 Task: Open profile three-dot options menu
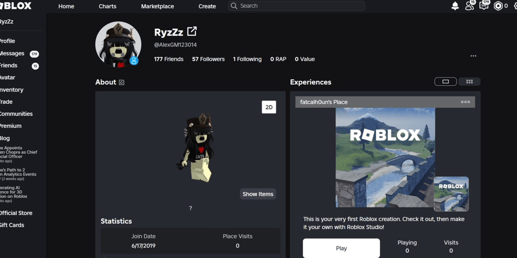coord(473,56)
